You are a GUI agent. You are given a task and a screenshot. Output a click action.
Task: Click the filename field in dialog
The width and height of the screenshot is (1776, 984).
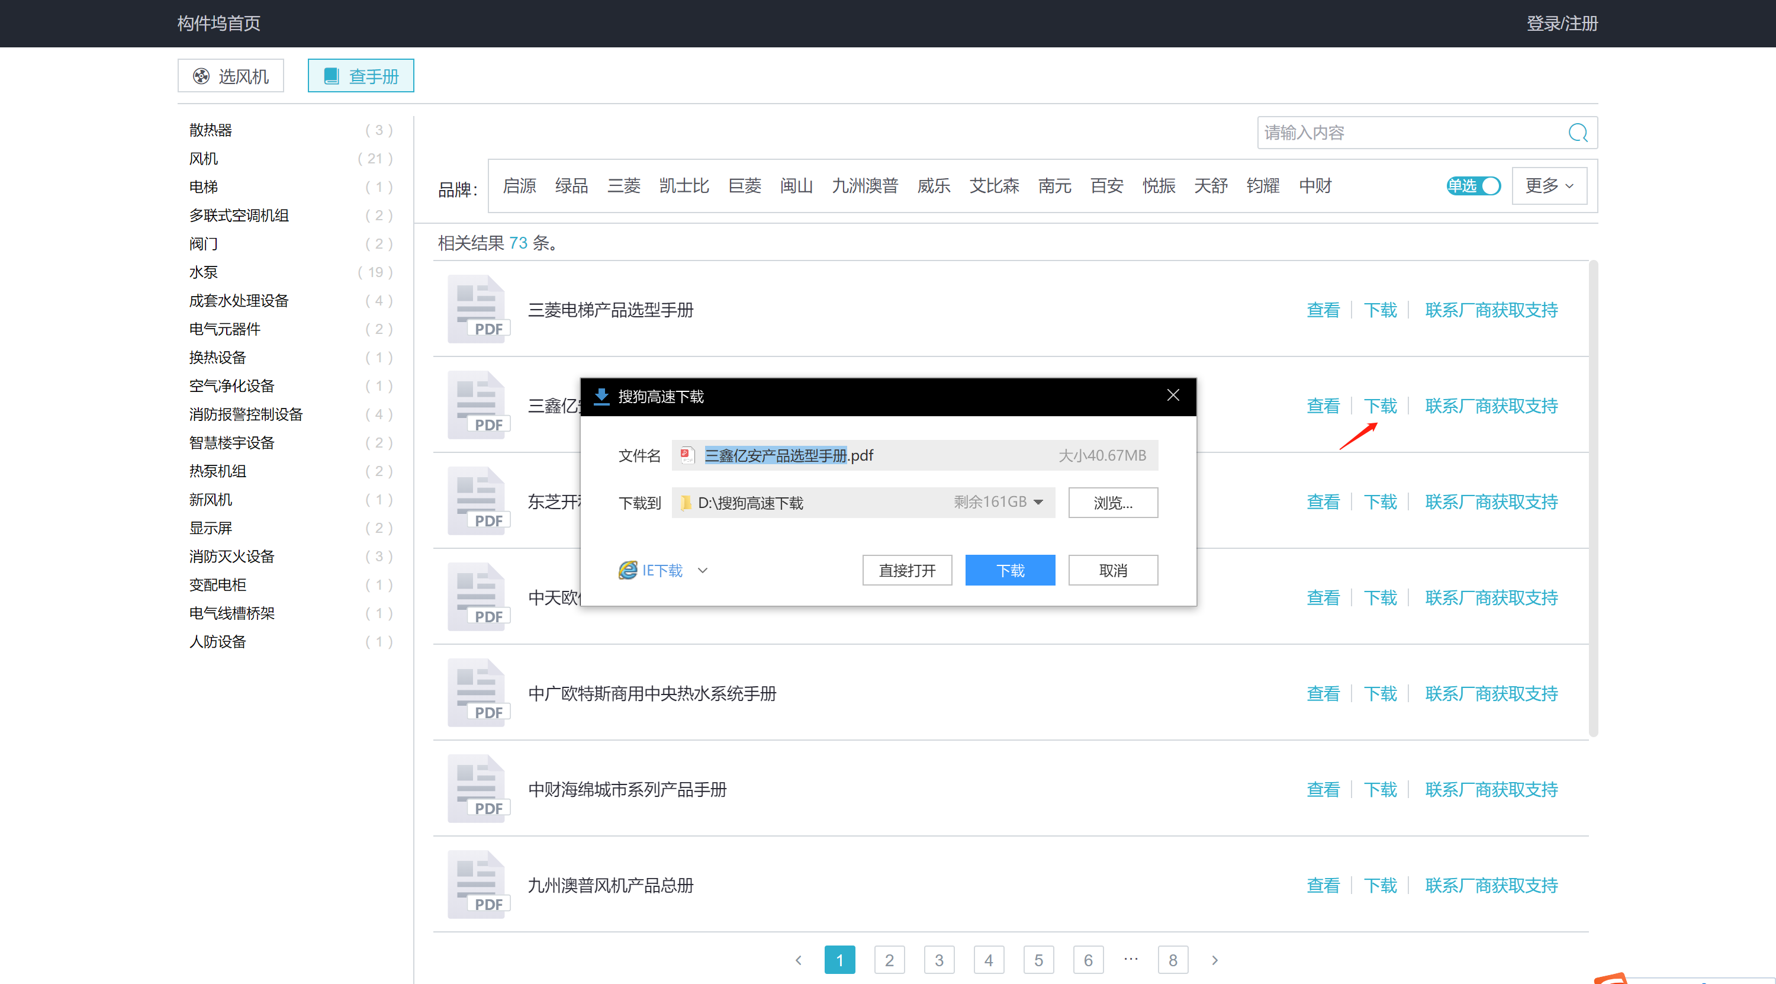tap(915, 455)
